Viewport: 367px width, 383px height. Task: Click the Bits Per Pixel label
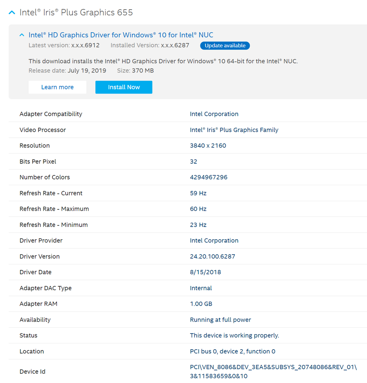[x=38, y=161]
